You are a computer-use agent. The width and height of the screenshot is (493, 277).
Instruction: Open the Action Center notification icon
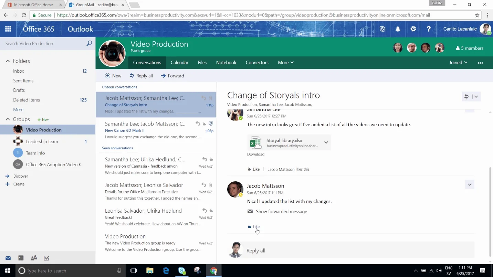point(483,271)
